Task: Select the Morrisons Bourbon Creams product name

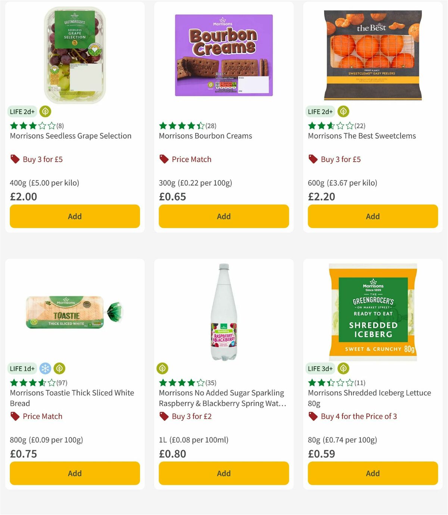Action: coord(205,136)
